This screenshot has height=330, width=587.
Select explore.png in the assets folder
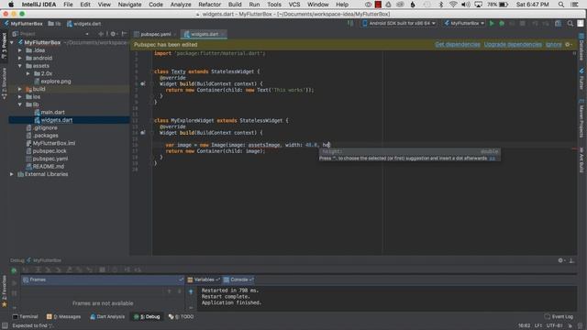pyautogui.click(x=55, y=82)
